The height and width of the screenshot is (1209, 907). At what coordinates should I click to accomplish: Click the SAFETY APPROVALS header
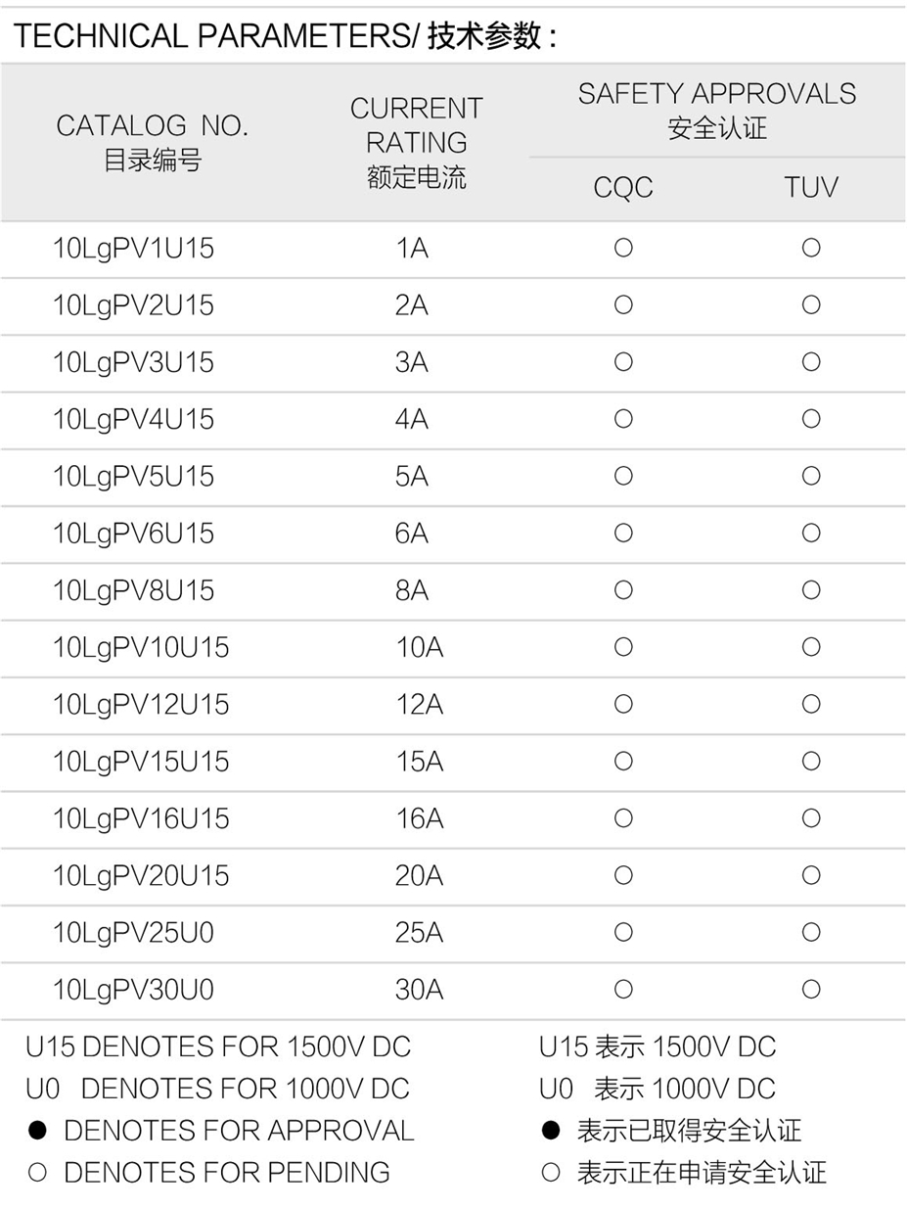[x=717, y=110]
